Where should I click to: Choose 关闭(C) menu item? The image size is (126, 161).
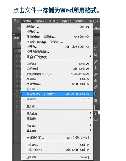tap(57, 64)
